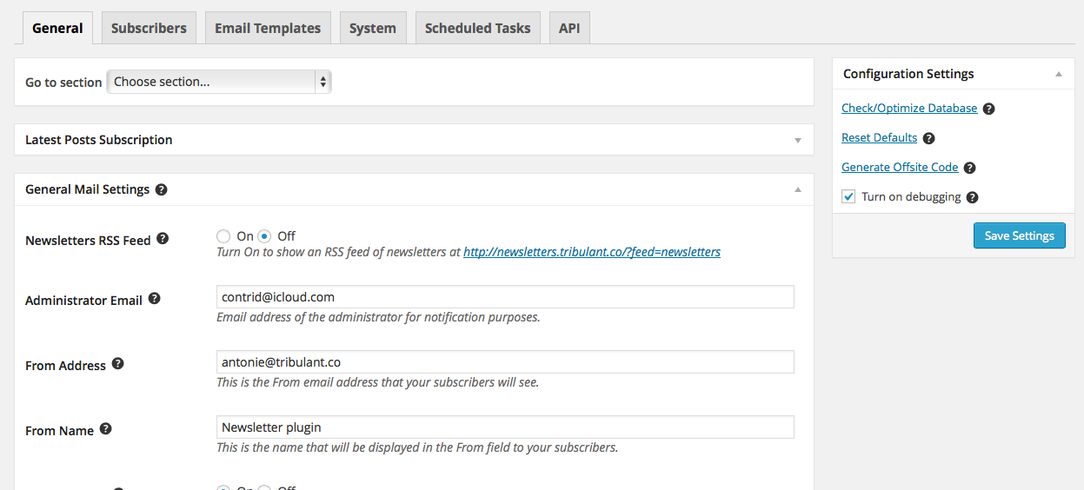The image size is (1084, 490).
Task: Click help icon beside From Name
Action: click(105, 429)
